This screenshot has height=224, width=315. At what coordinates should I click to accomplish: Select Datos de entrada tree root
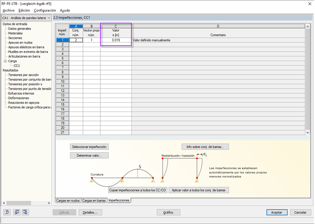tap(15, 24)
